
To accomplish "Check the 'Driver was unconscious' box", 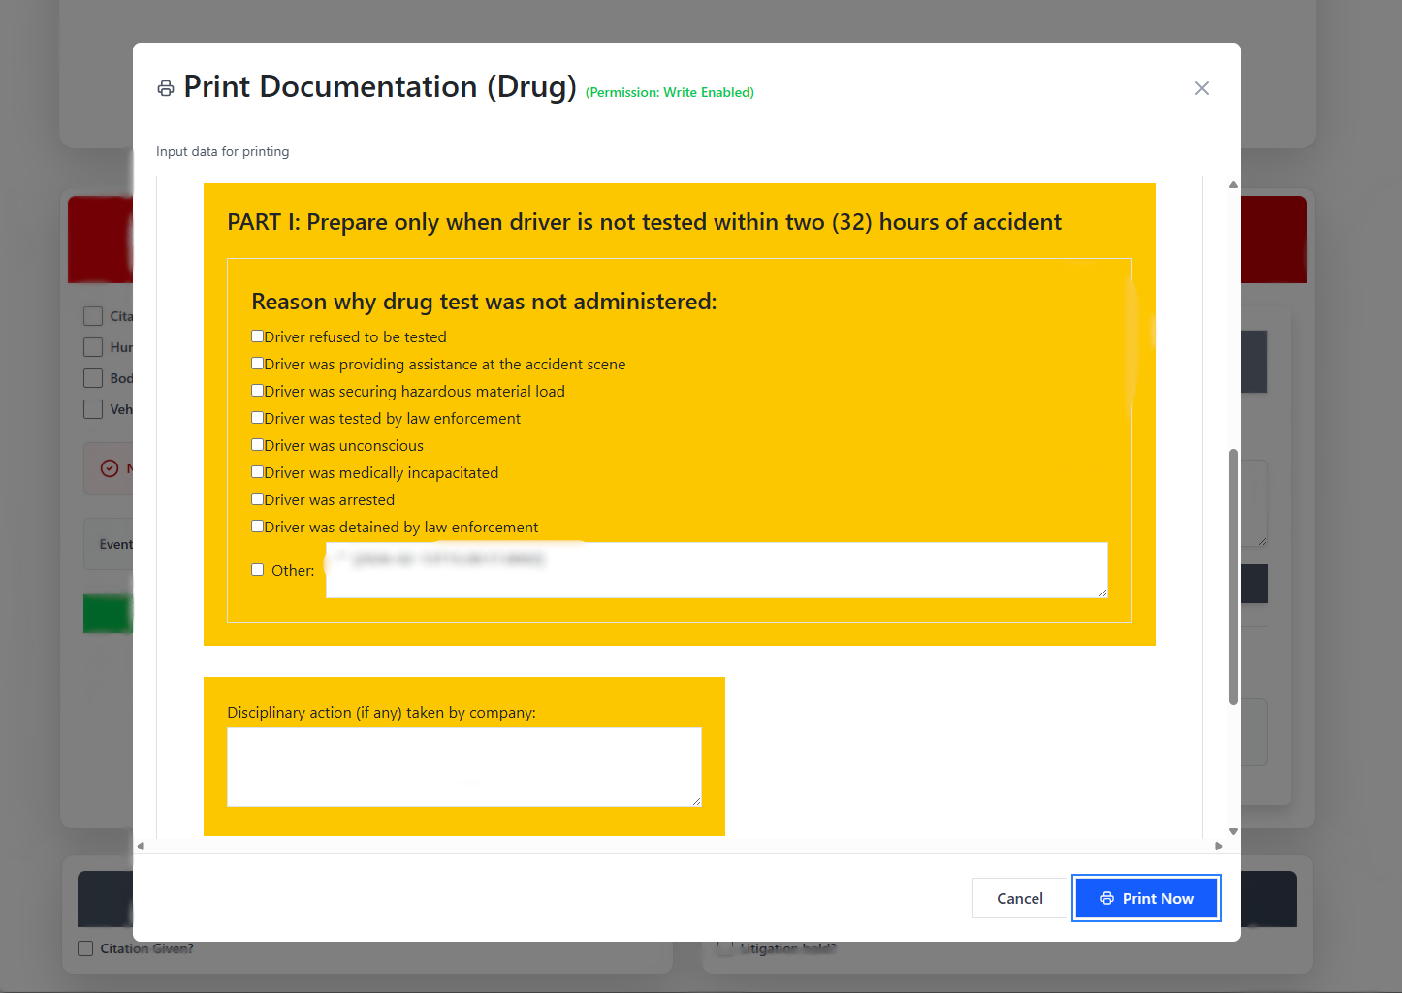I will (258, 445).
